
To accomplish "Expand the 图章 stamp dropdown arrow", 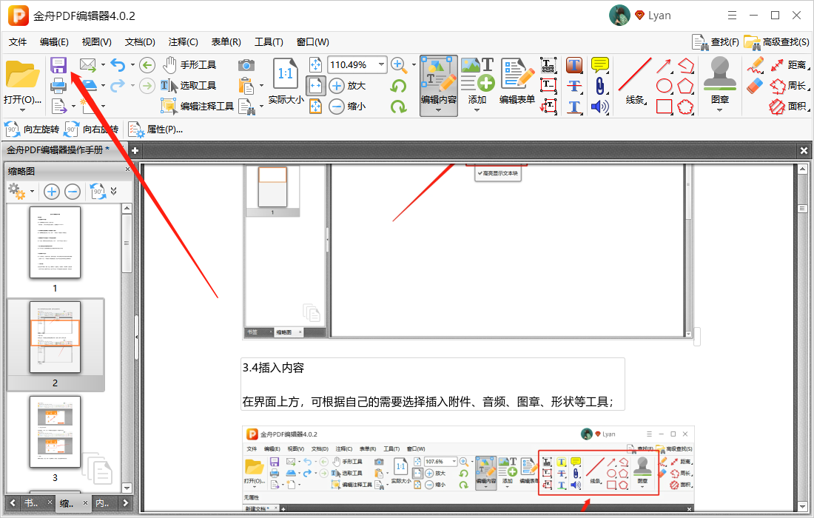I will click(x=719, y=110).
